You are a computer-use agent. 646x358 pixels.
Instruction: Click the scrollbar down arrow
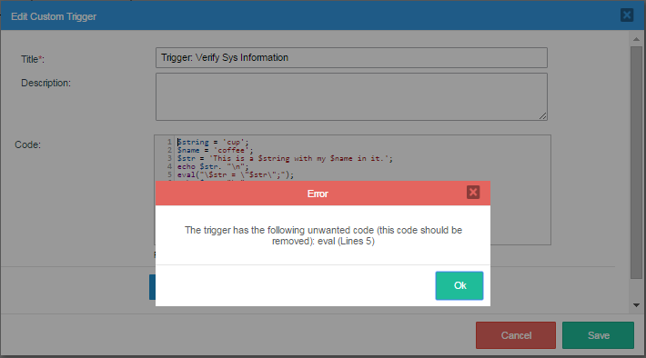pyautogui.click(x=636, y=305)
